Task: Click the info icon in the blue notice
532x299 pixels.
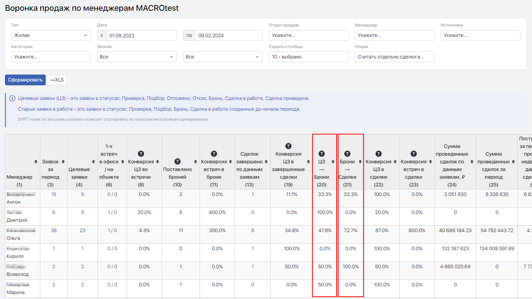Action: click(x=12, y=98)
